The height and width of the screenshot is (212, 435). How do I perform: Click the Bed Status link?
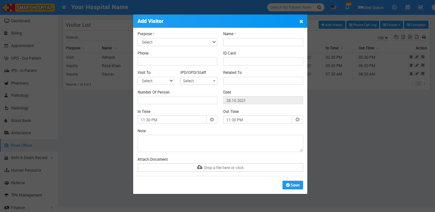[x=371, y=7]
